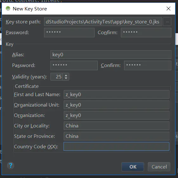Decrease validity years with down arrow
Image resolution: width=178 pixels, height=178 pixels.
pyautogui.click(x=66, y=78)
